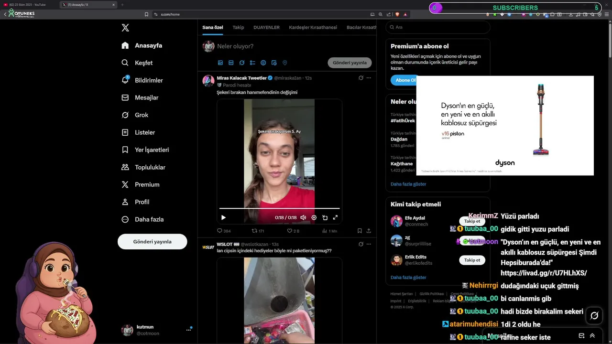Click compose box Gönderi yayınla button
The image size is (612, 344).
pos(350,63)
